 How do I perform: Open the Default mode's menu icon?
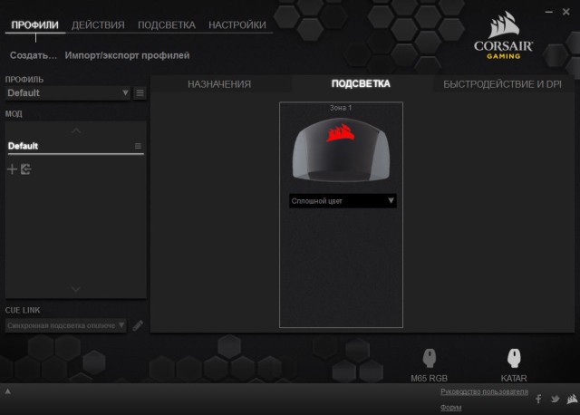(138, 146)
